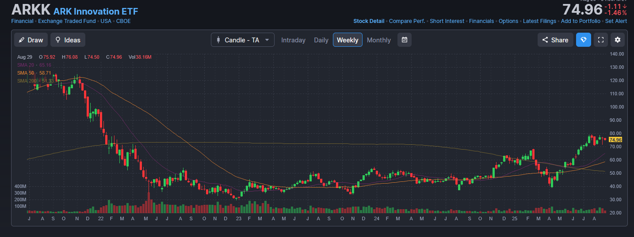
Task: Click the 74.96 current price marker on axis
Action: [x=615, y=140]
